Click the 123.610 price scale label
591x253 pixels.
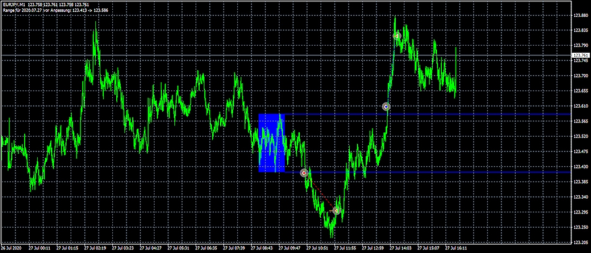pyautogui.click(x=581, y=106)
